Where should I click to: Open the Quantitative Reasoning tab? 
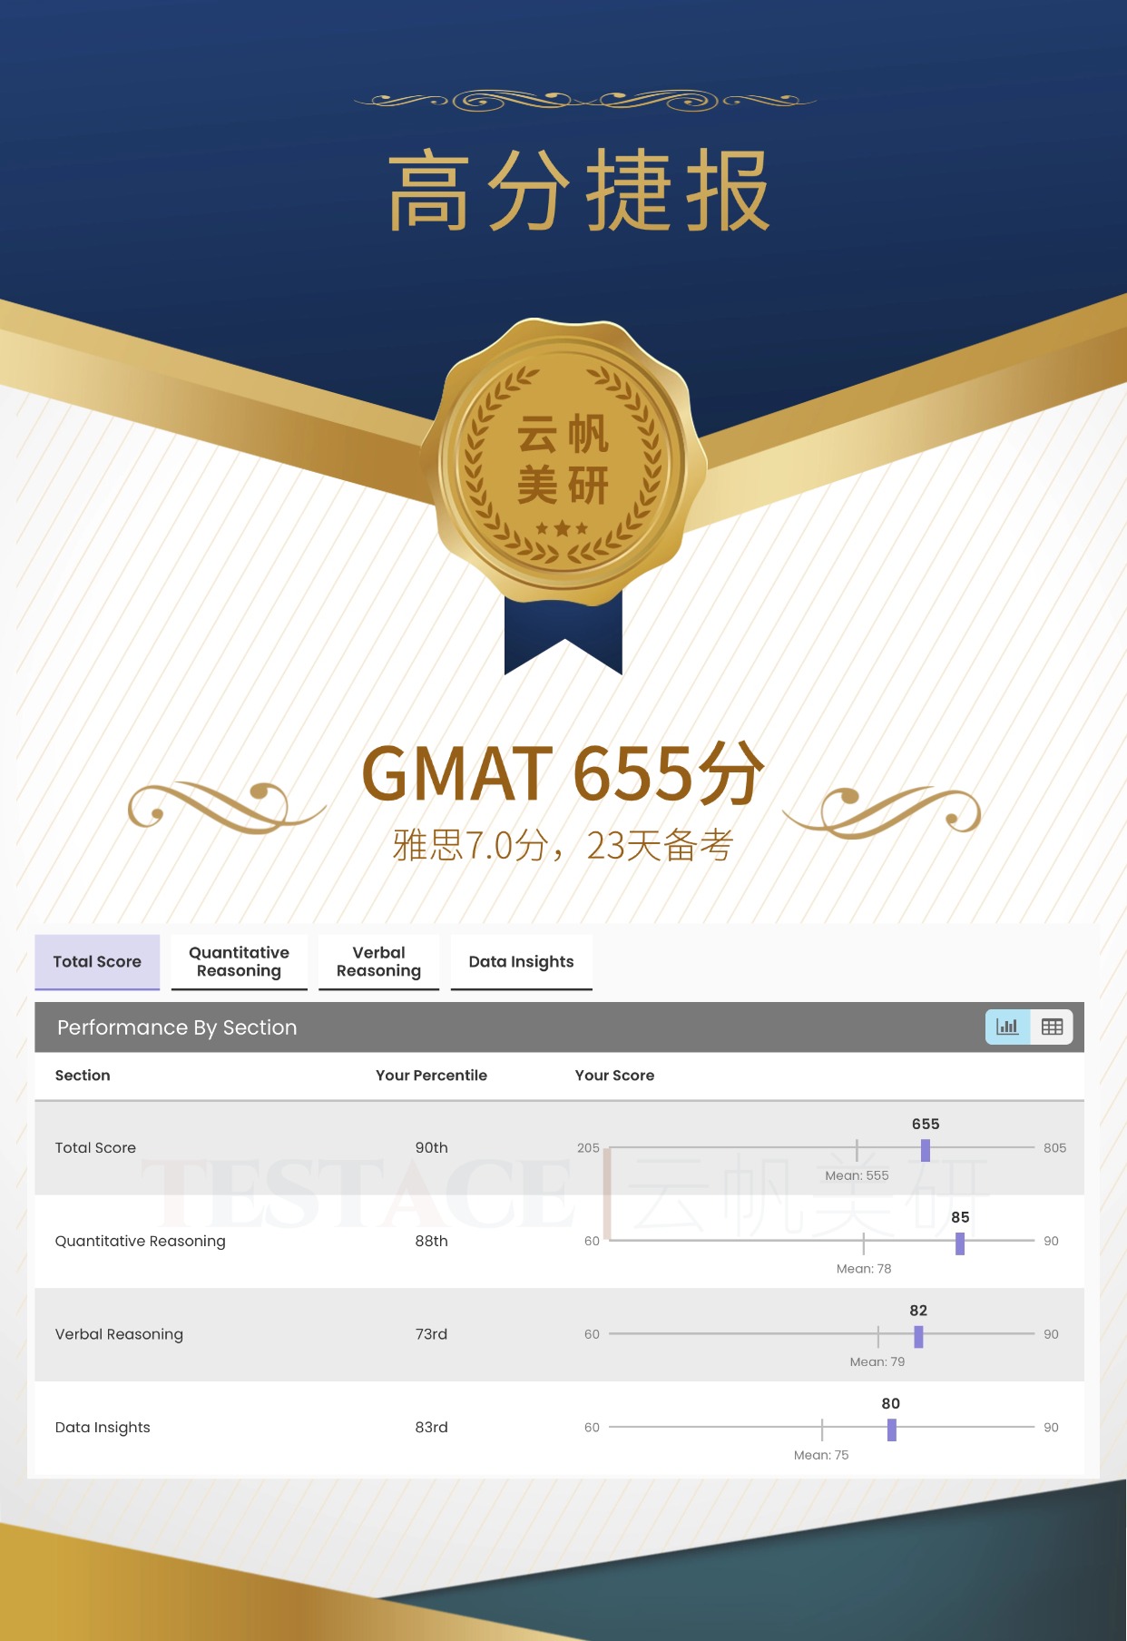pos(239,962)
